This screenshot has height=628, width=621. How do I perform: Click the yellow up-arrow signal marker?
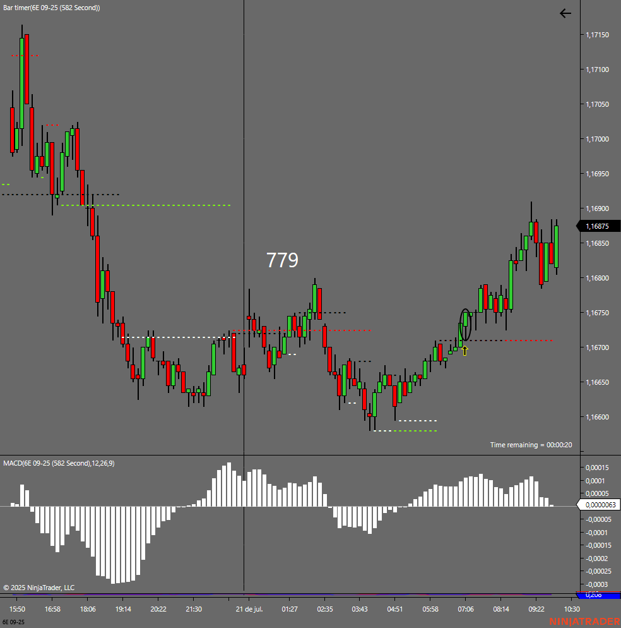(x=464, y=351)
